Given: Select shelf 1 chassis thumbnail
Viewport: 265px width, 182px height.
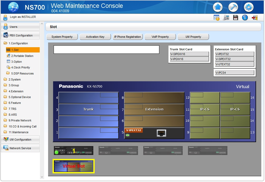Looking at the screenshot, I should pyautogui.click(x=74, y=151).
